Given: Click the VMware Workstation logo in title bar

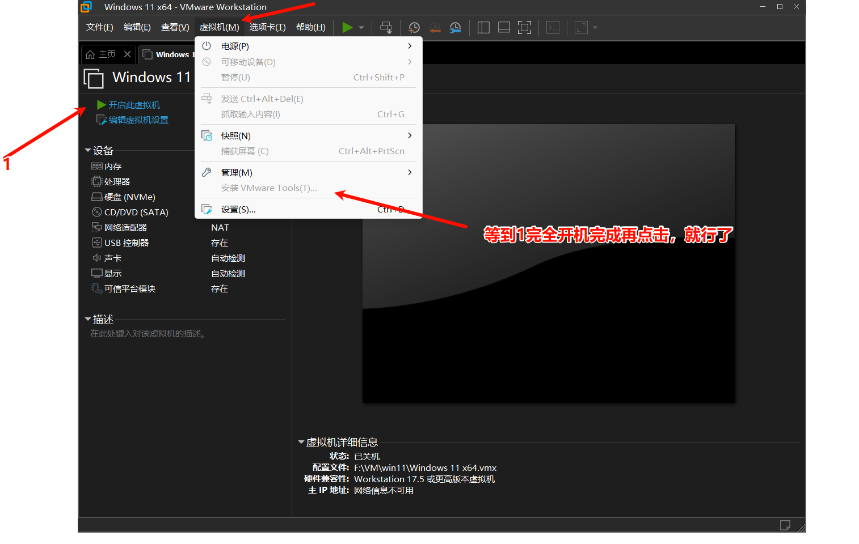Looking at the screenshot, I should click(x=86, y=7).
